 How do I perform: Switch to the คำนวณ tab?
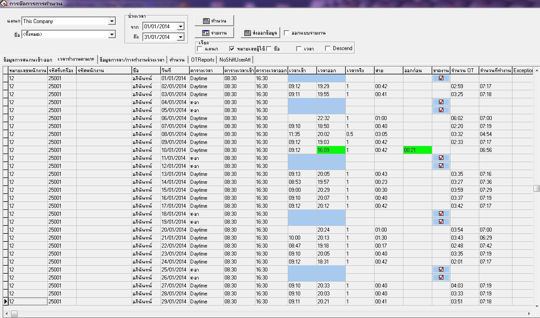[x=177, y=60]
